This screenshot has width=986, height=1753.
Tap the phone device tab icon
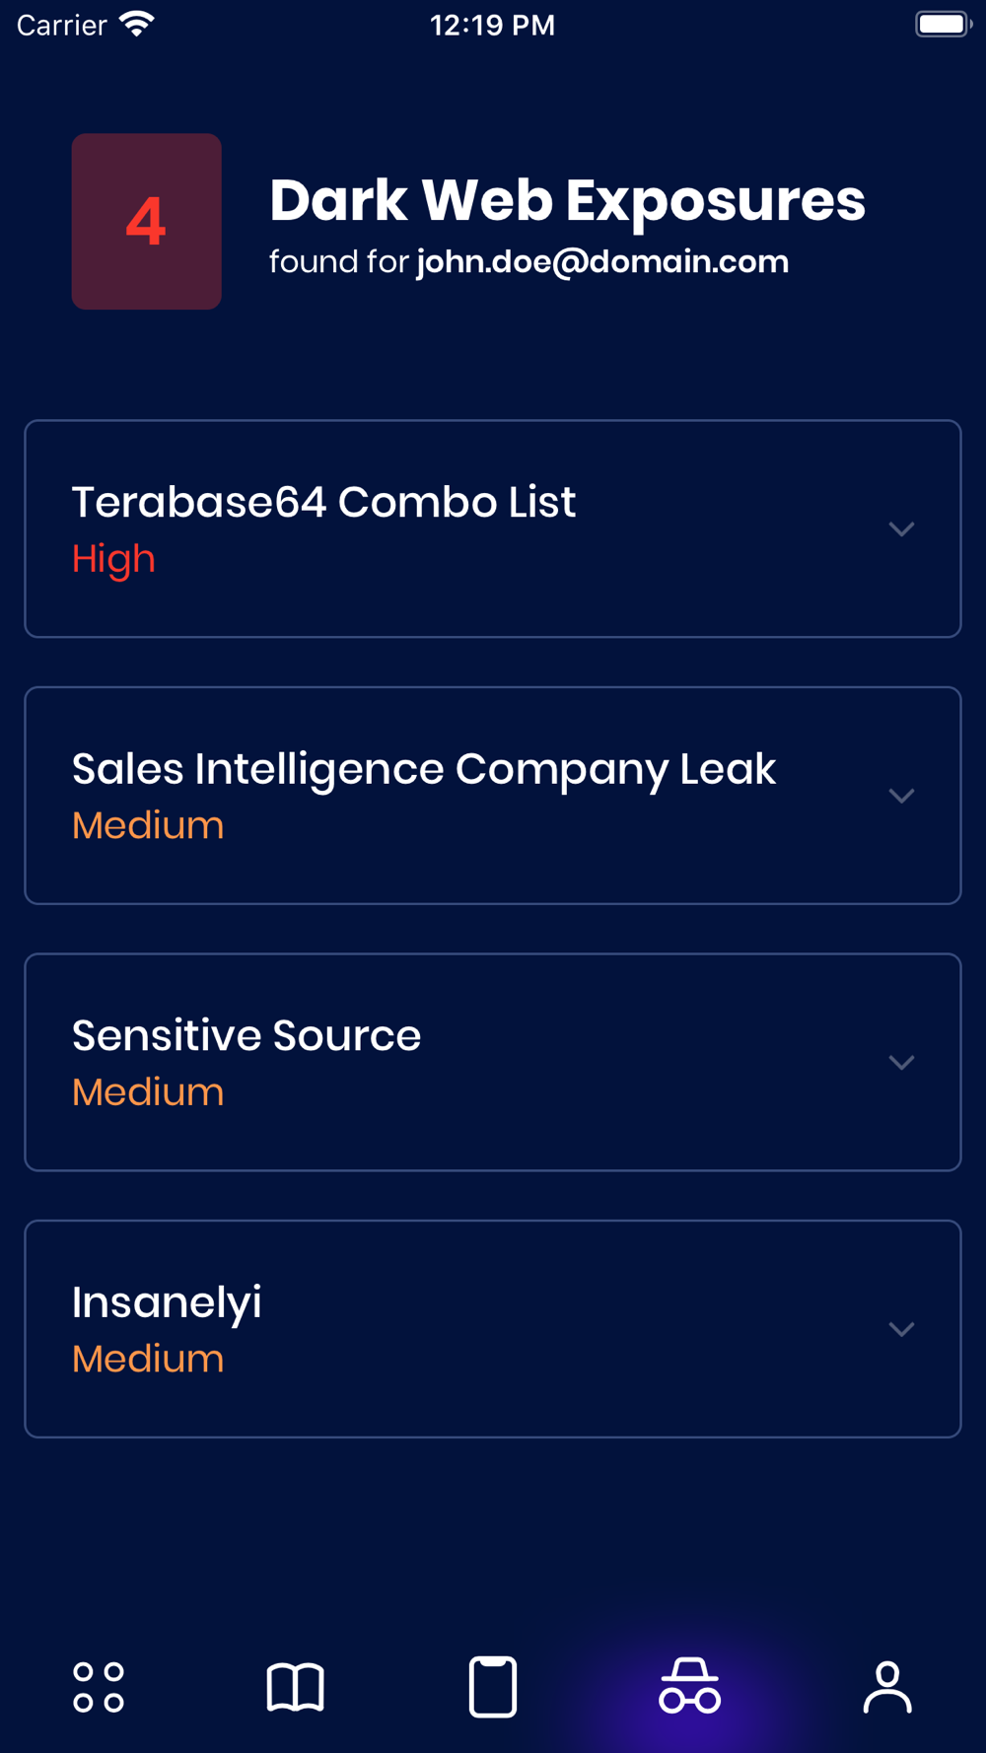click(x=493, y=1687)
